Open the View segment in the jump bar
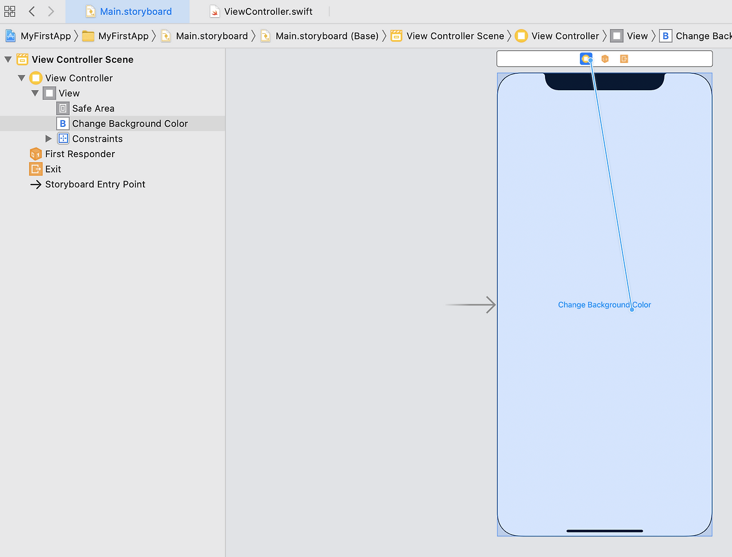Screen dimensions: 732x557 coord(630,36)
